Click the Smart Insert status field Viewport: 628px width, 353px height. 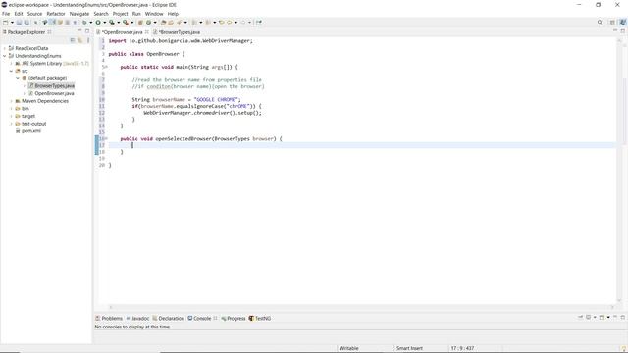click(409, 348)
